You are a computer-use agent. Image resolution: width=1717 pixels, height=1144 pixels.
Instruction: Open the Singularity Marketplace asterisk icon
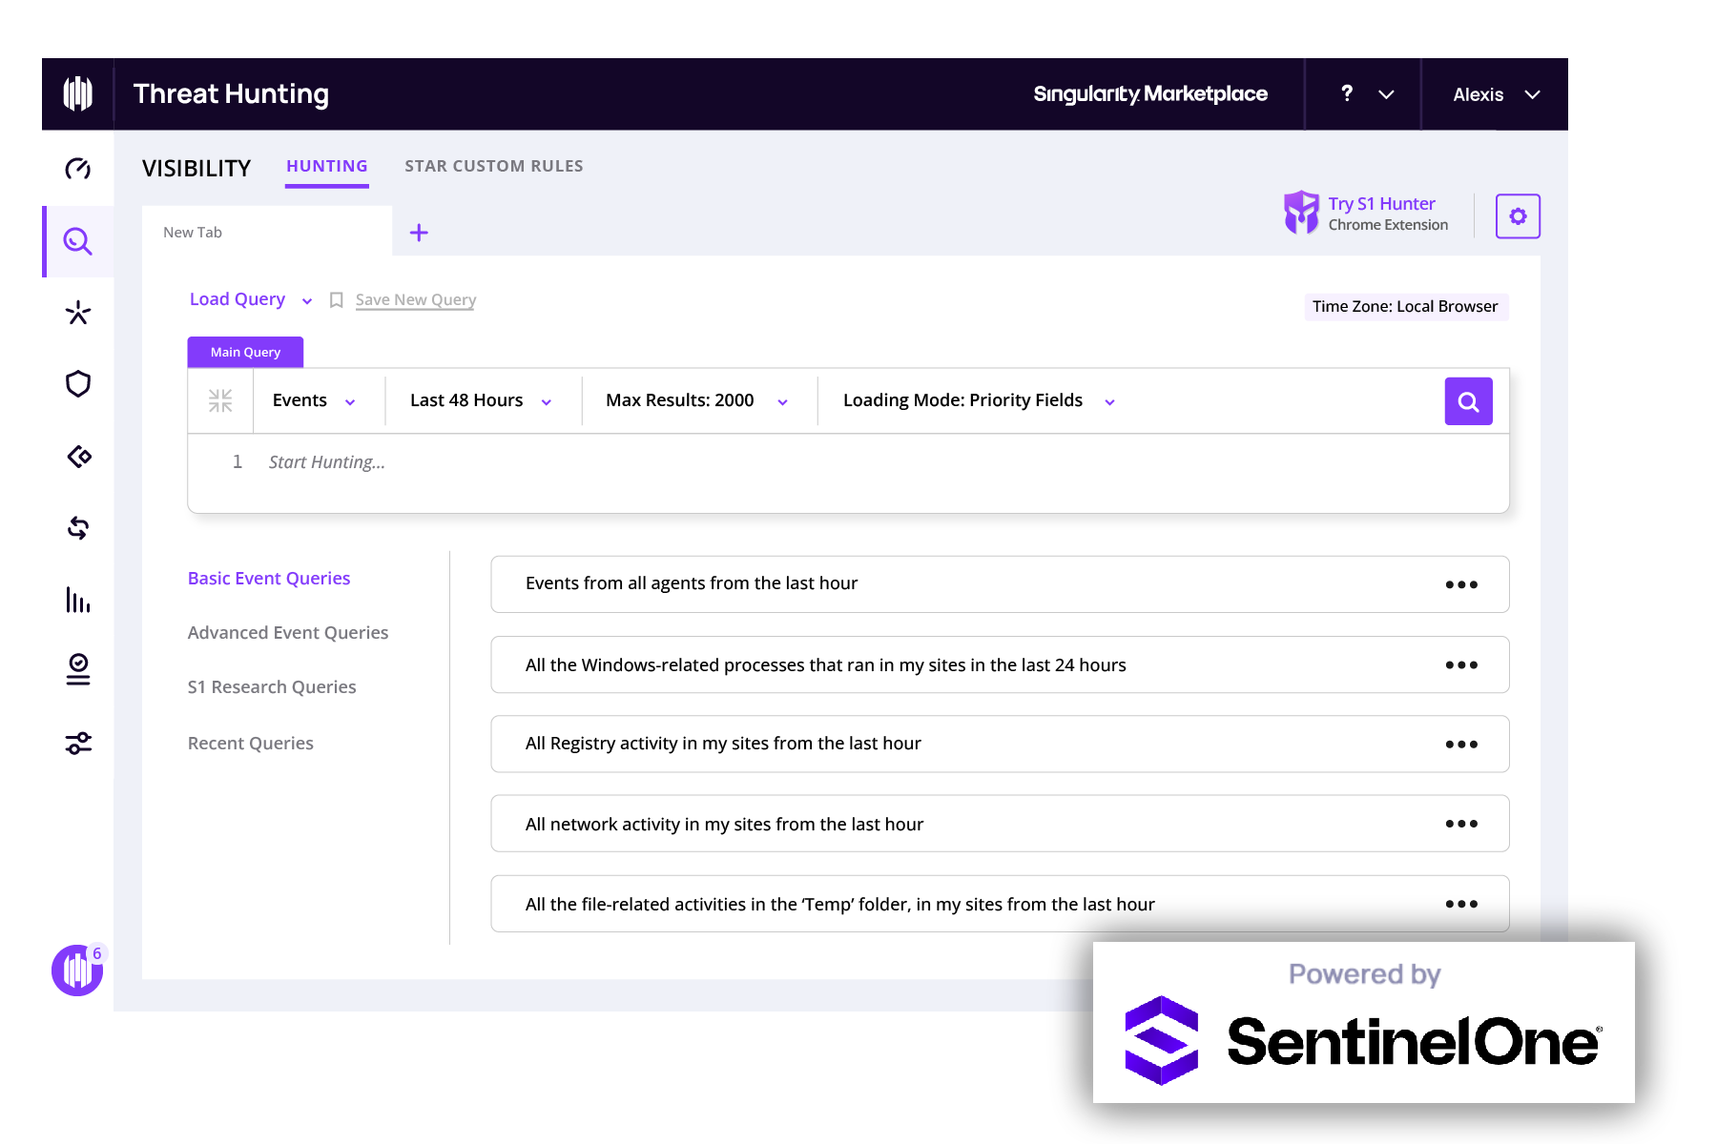pos(78,313)
